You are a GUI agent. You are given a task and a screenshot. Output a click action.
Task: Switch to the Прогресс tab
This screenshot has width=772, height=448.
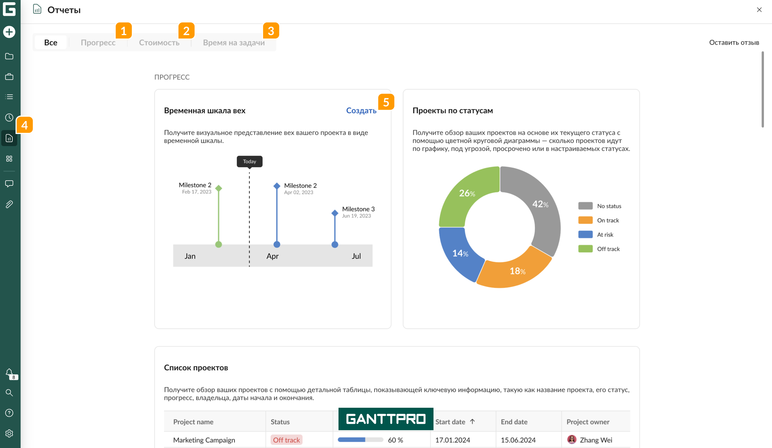pyautogui.click(x=98, y=43)
